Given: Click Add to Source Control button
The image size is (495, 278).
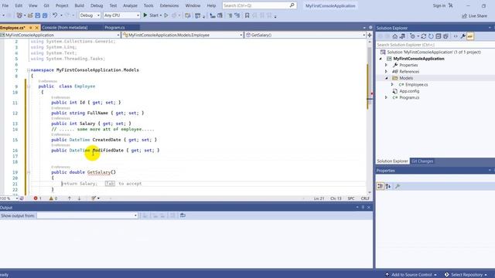Looking at the screenshot, I should coord(411,275).
